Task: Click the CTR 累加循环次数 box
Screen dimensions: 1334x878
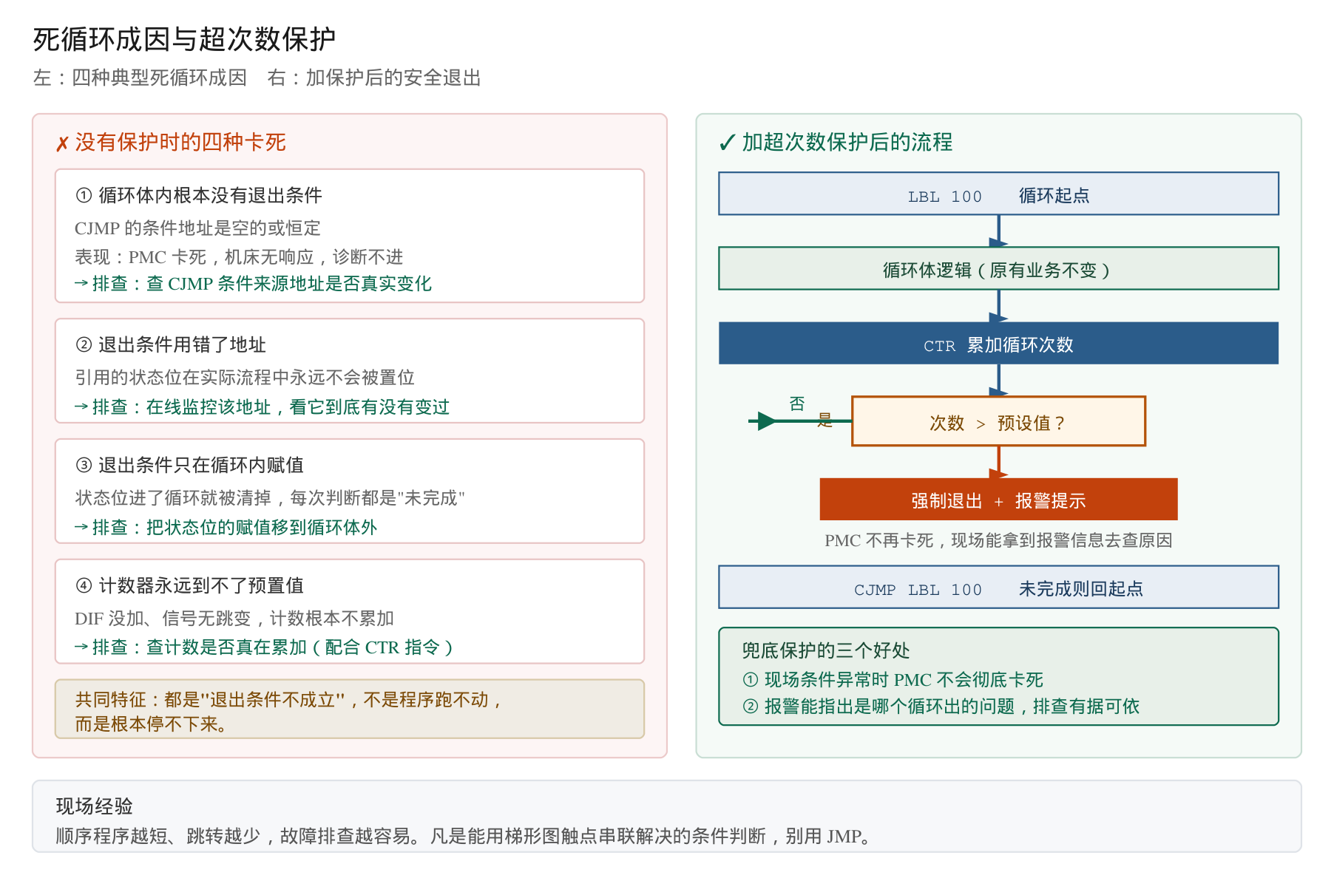Action: click(x=998, y=343)
